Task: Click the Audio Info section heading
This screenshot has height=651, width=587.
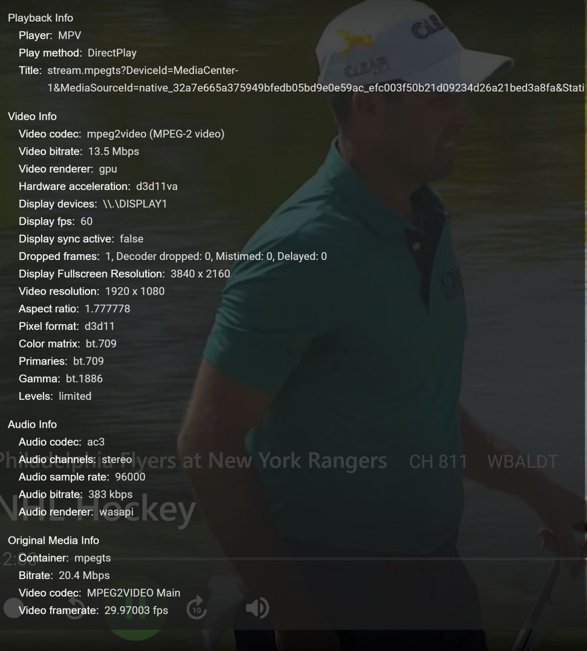Action: click(x=32, y=424)
